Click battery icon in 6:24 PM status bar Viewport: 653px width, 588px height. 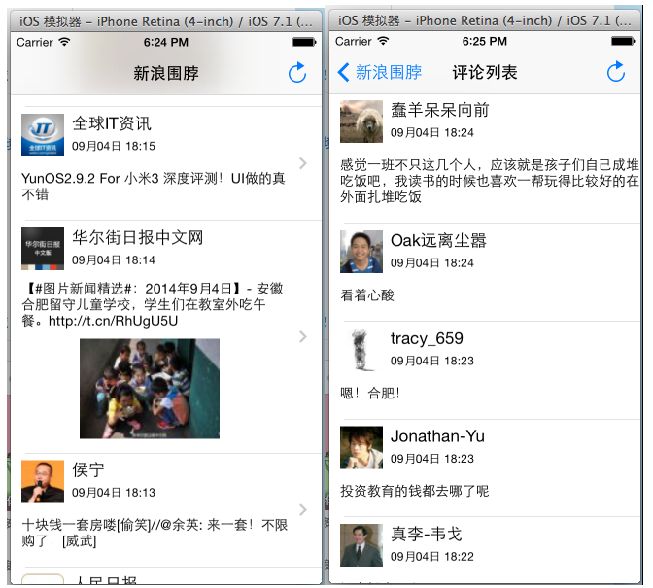pos(304,42)
